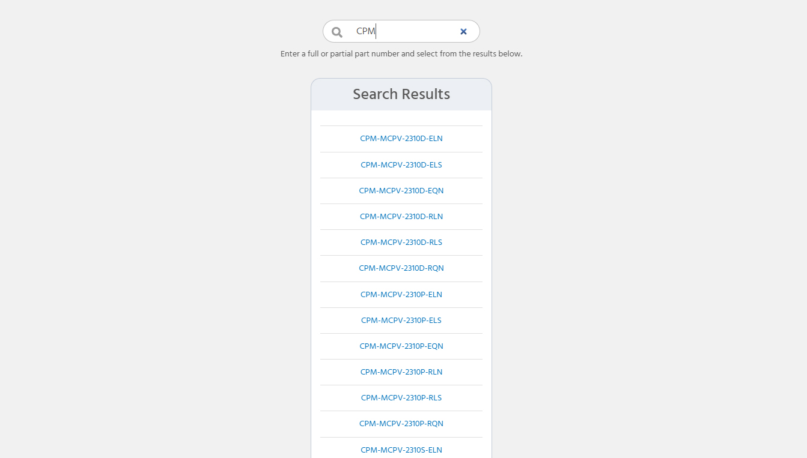The image size is (807, 458).
Task: Select part number CPM-MCPV-2310D-ELN
Action: coord(401,138)
